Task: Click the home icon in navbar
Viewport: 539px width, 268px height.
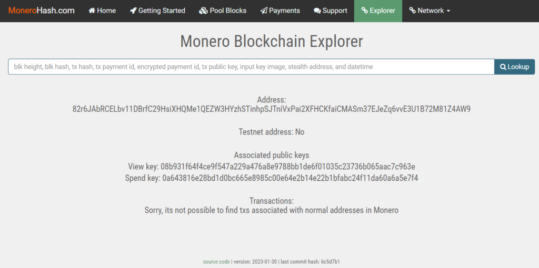Action: (x=92, y=11)
